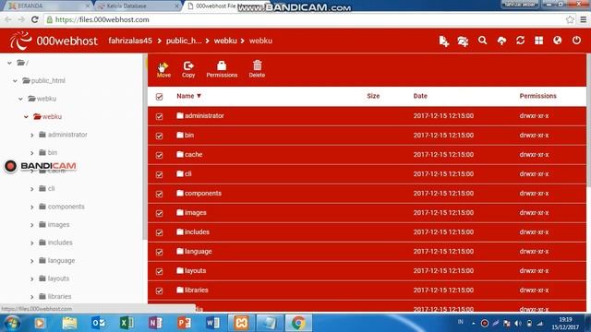Open the Permissions lock icon
This screenshot has height=332, width=591.
[x=222, y=65]
